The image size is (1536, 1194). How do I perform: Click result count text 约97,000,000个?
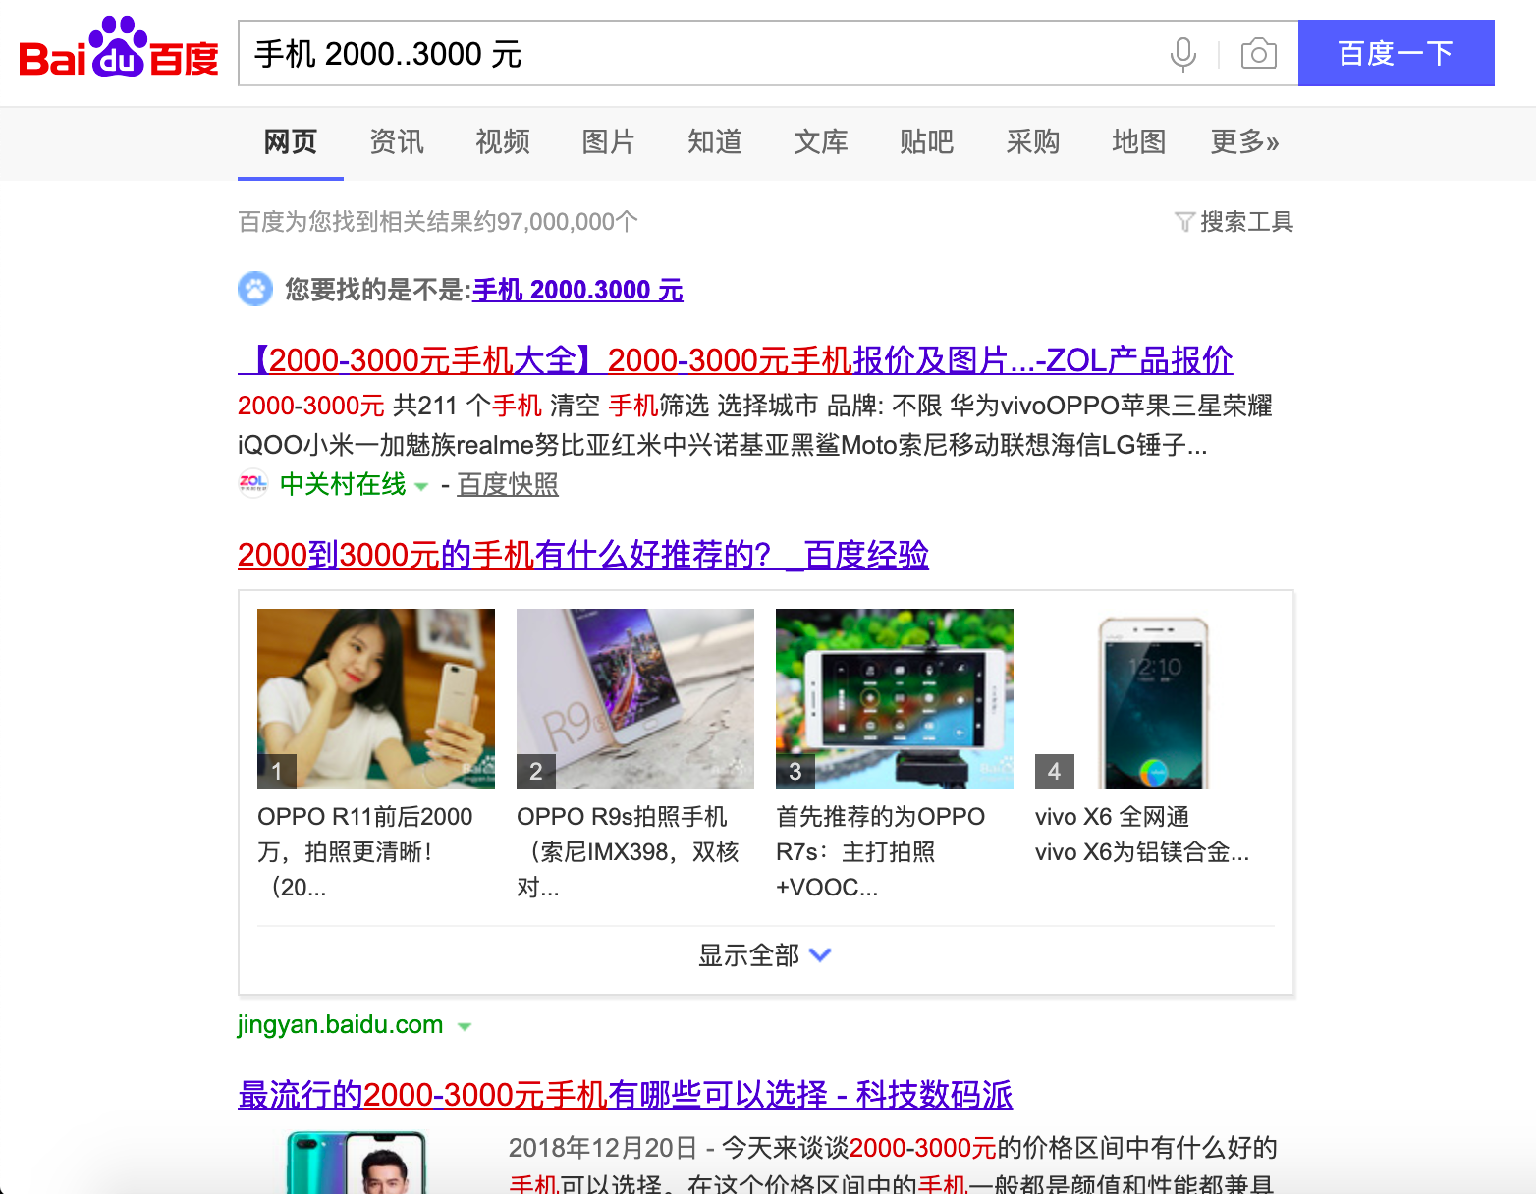pyautogui.click(x=556, y=222)
